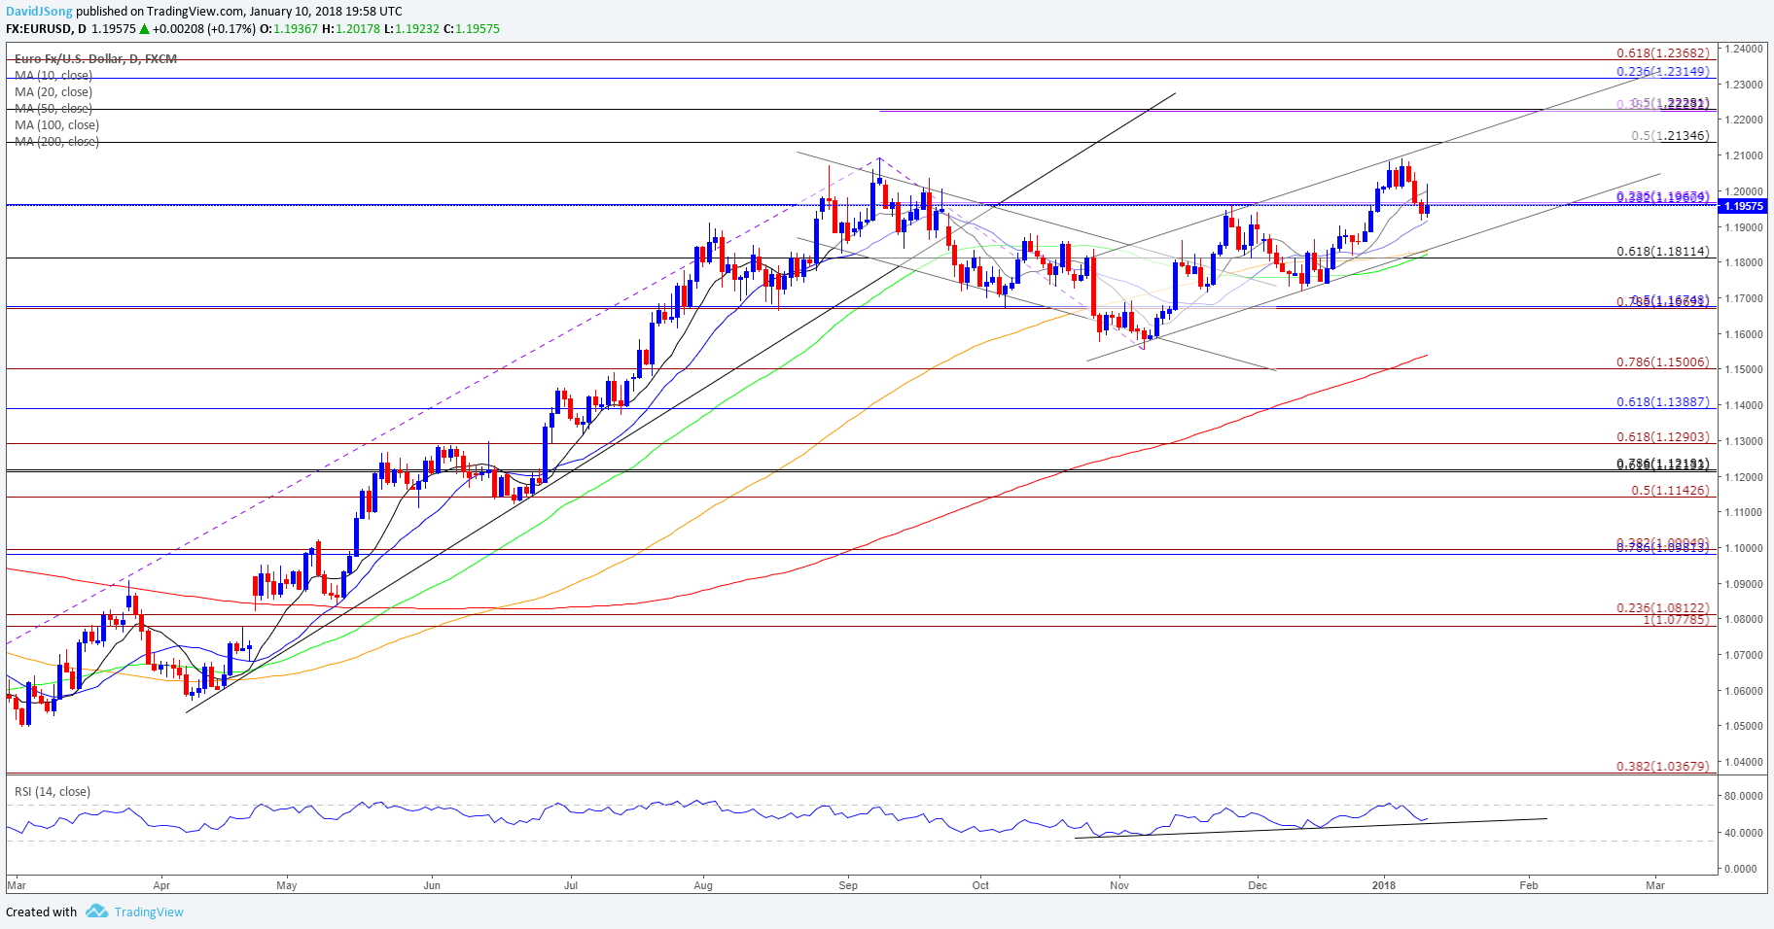
Task: Click the 1.21000 price axis tick
Action: 1745,155
